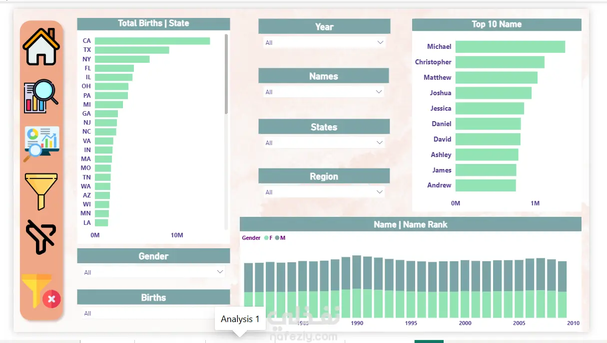
Task: Click the GA state label
Action: pos(87,114)
